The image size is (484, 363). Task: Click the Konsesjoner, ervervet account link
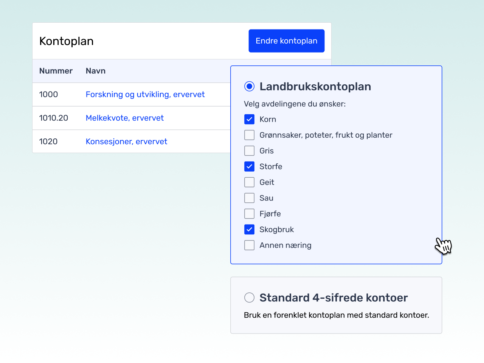126,141
